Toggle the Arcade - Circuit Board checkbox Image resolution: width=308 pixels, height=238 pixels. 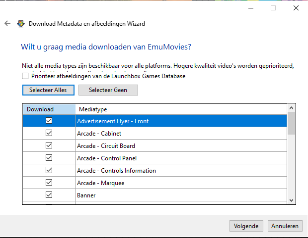tap(49, 145)
